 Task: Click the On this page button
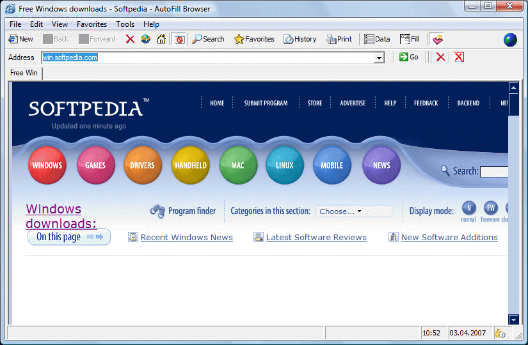(x=69, y=237)
